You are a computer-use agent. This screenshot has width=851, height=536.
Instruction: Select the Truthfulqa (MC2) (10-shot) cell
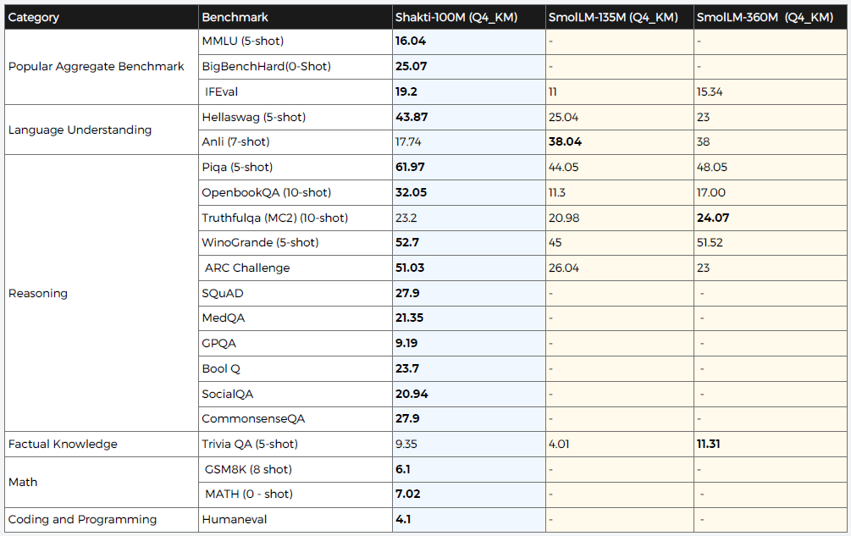pyautogui.click(x=274, y=218)
